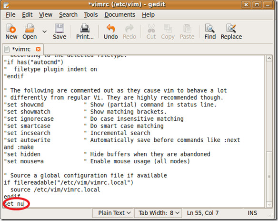Click the "and :make" wrapped line

point(19,147)
